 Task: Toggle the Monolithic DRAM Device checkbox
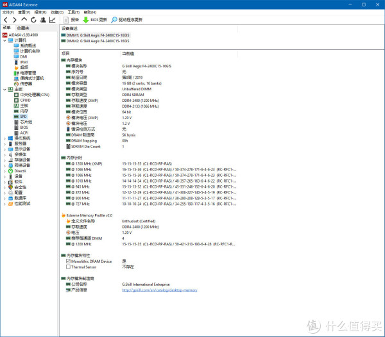[x=68, y=261]
